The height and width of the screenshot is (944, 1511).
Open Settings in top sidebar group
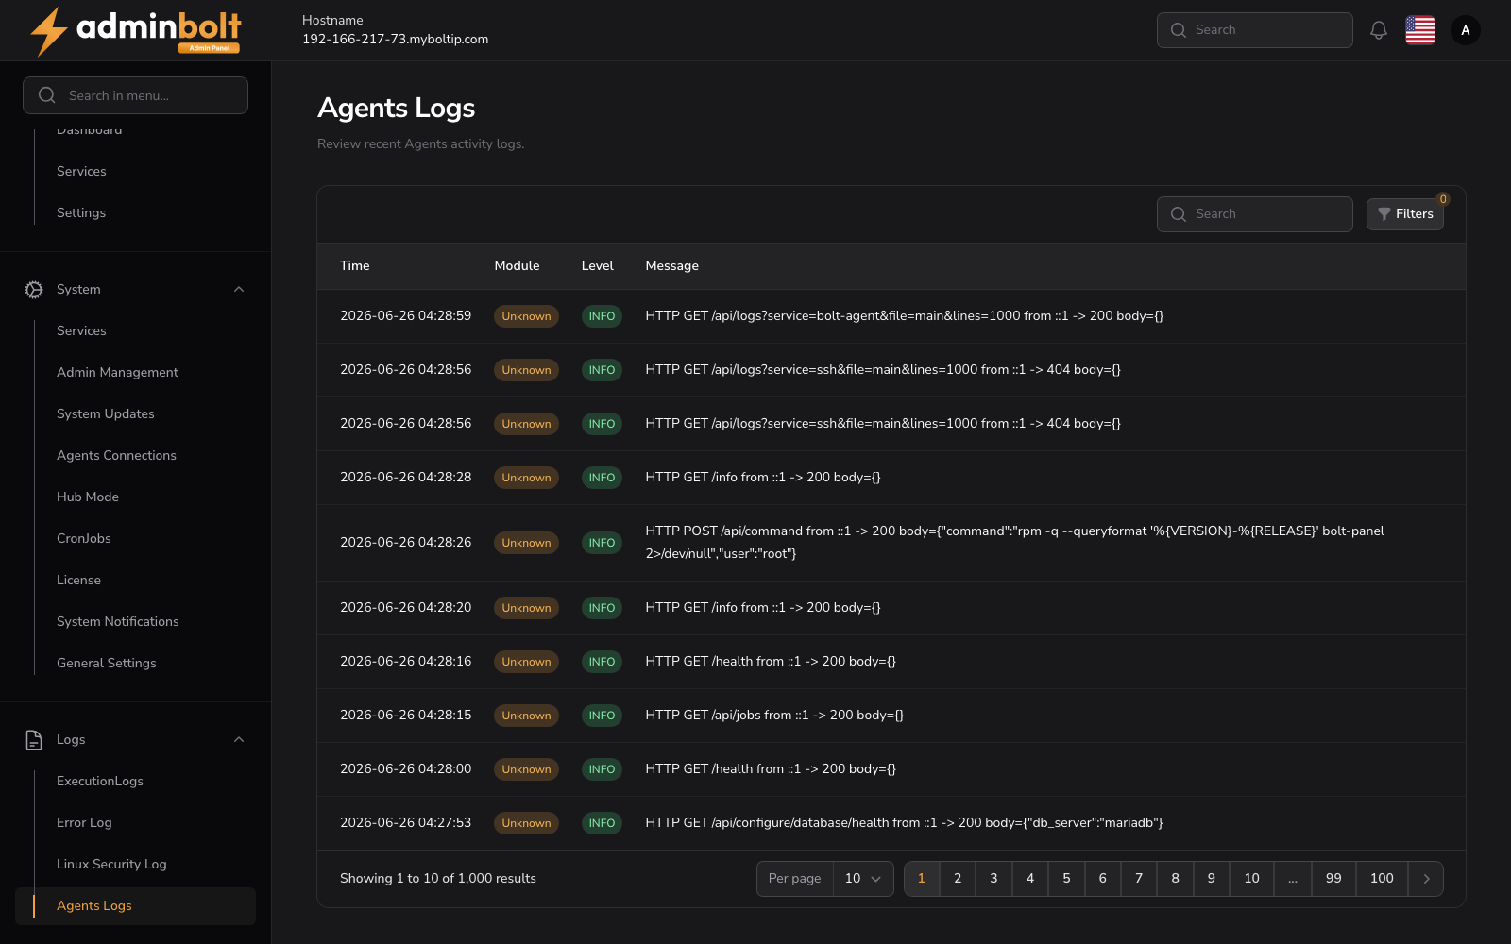tap(81, 213)
